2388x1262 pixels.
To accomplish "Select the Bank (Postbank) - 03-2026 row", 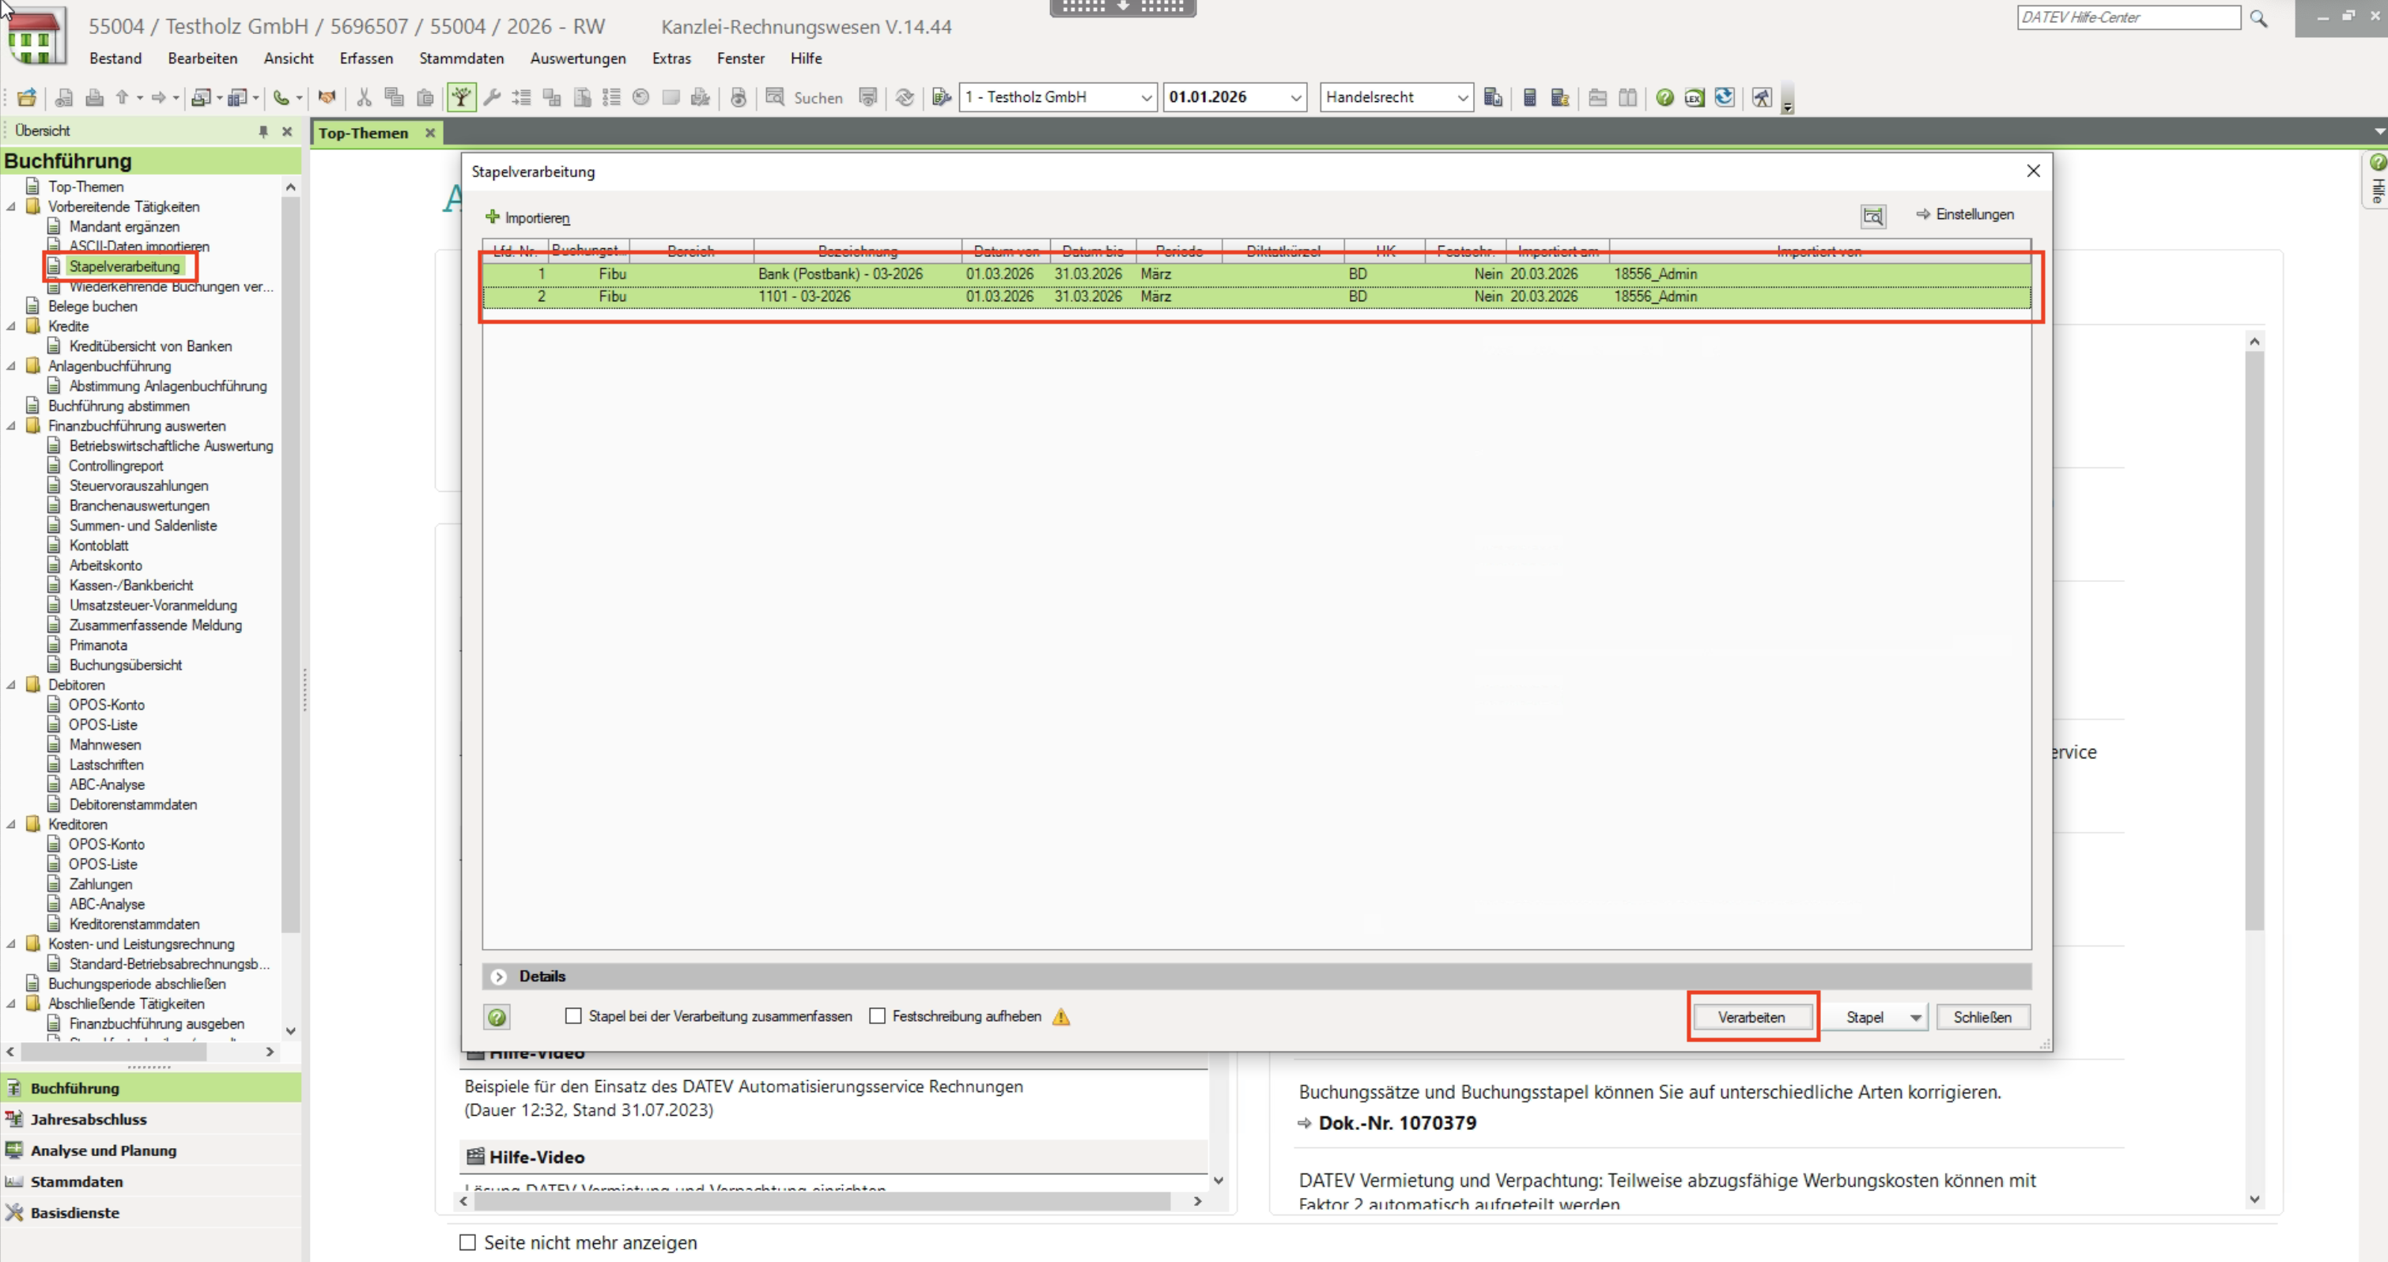I will [x=1257, y=274].
